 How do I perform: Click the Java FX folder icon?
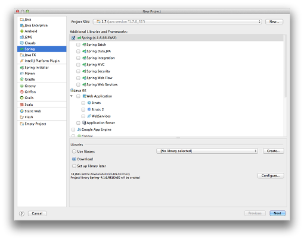tap(22, 55)
